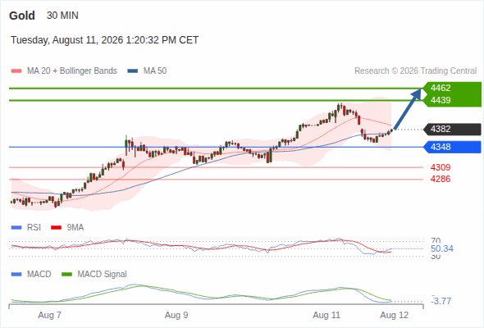
Task: Click the red 9MA legend swatch
Action: (56, 228)
